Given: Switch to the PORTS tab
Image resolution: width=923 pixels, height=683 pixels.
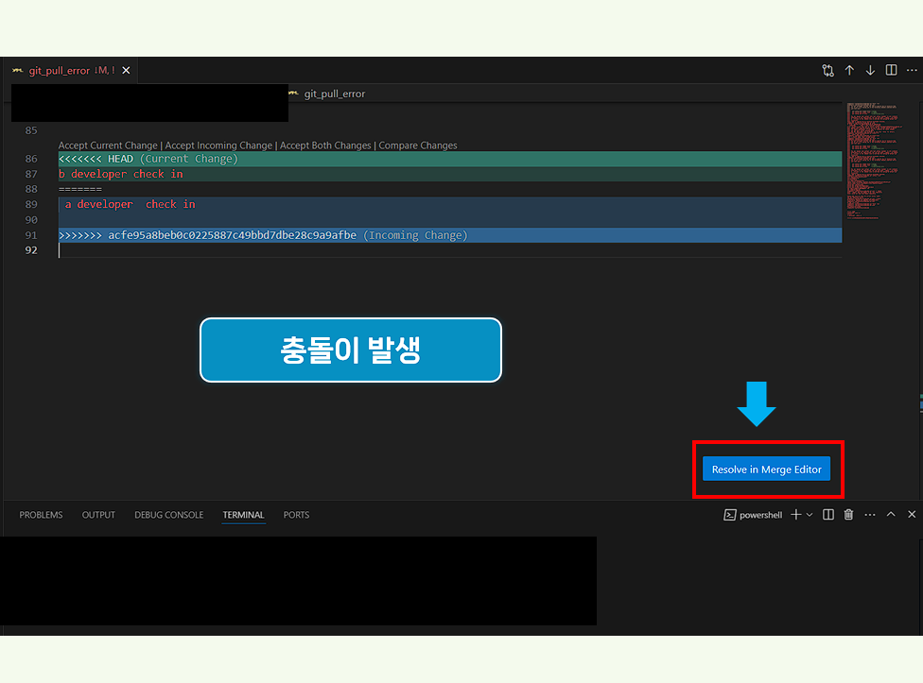Looking at the screenshot, I should click(296, 515).
